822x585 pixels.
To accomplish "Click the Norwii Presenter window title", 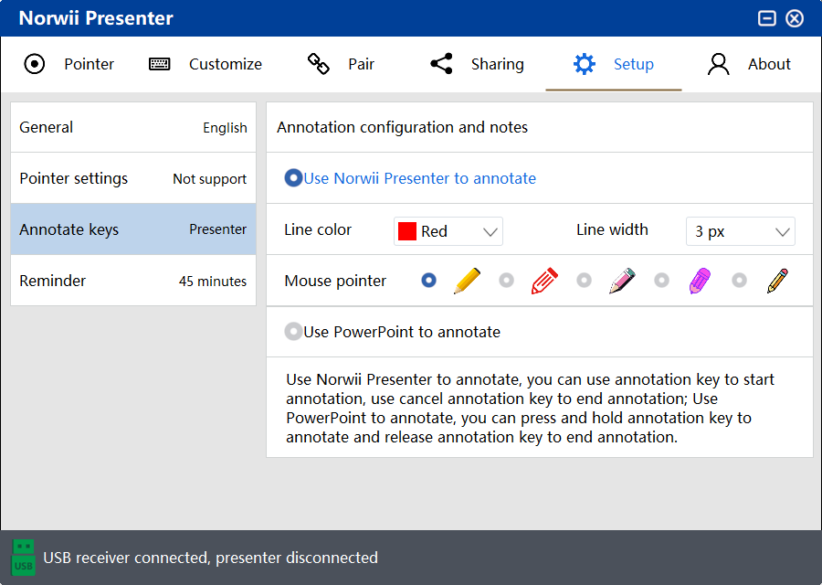I will point(96,18).
